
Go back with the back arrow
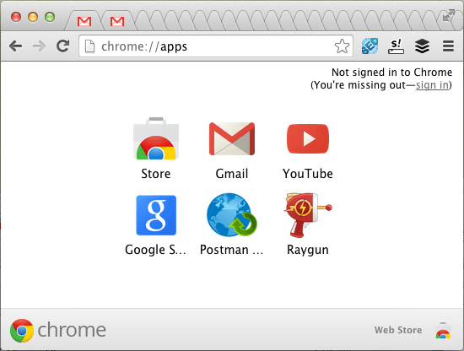click(15, 46)
